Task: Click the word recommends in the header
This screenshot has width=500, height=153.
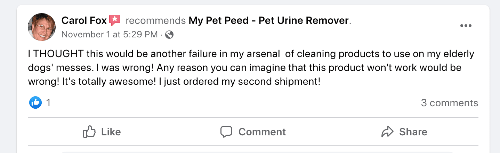Action: click(x=155, y=21)
